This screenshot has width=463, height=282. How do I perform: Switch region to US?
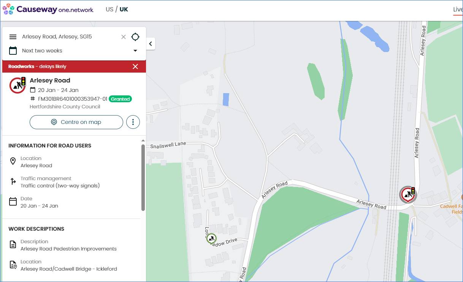click(109, 10)
